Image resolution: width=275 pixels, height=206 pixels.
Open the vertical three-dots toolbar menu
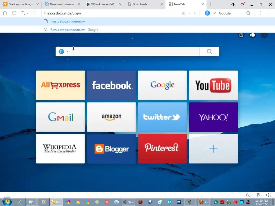(x=260, y=13)
